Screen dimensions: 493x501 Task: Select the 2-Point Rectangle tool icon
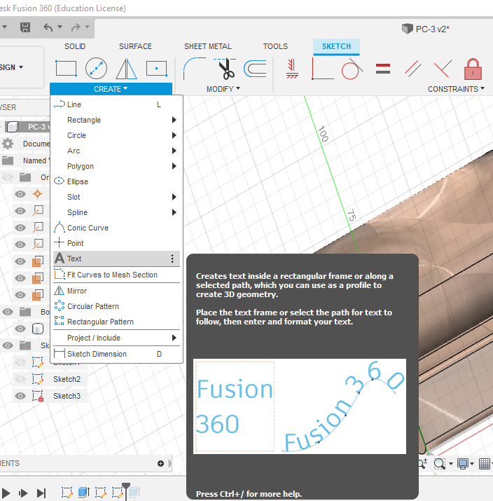click(66, 68)
